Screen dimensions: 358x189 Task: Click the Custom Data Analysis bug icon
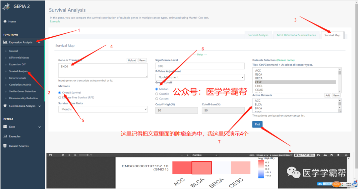click(5, 106)
